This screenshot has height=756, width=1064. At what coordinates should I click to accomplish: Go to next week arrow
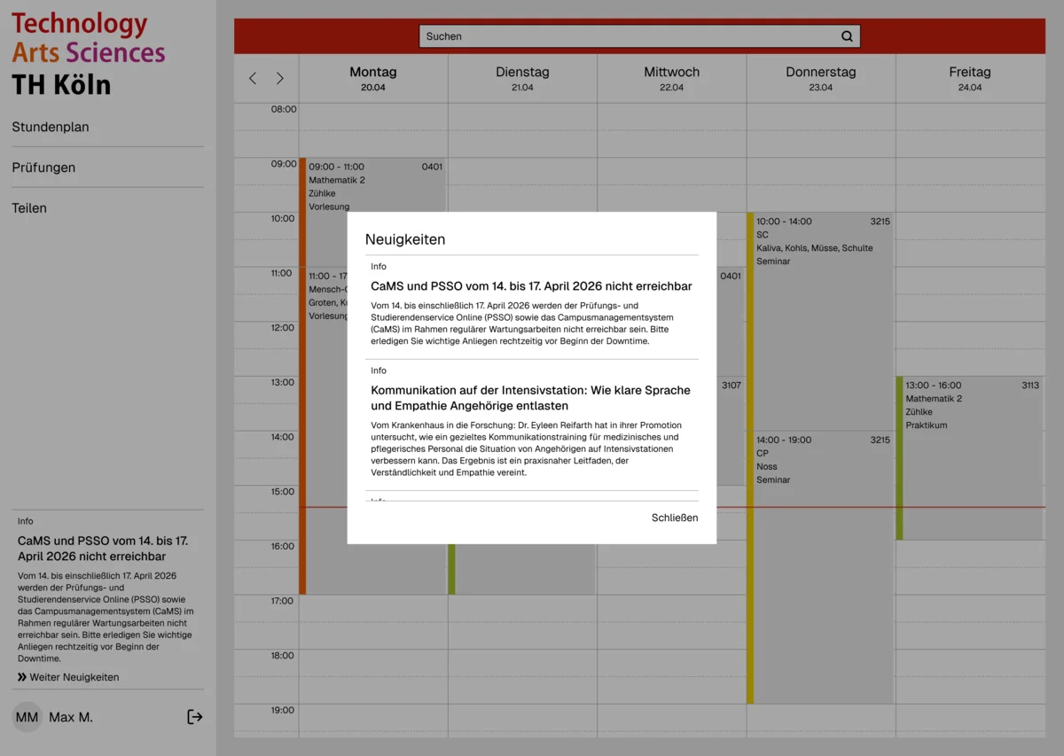point(280,78)
